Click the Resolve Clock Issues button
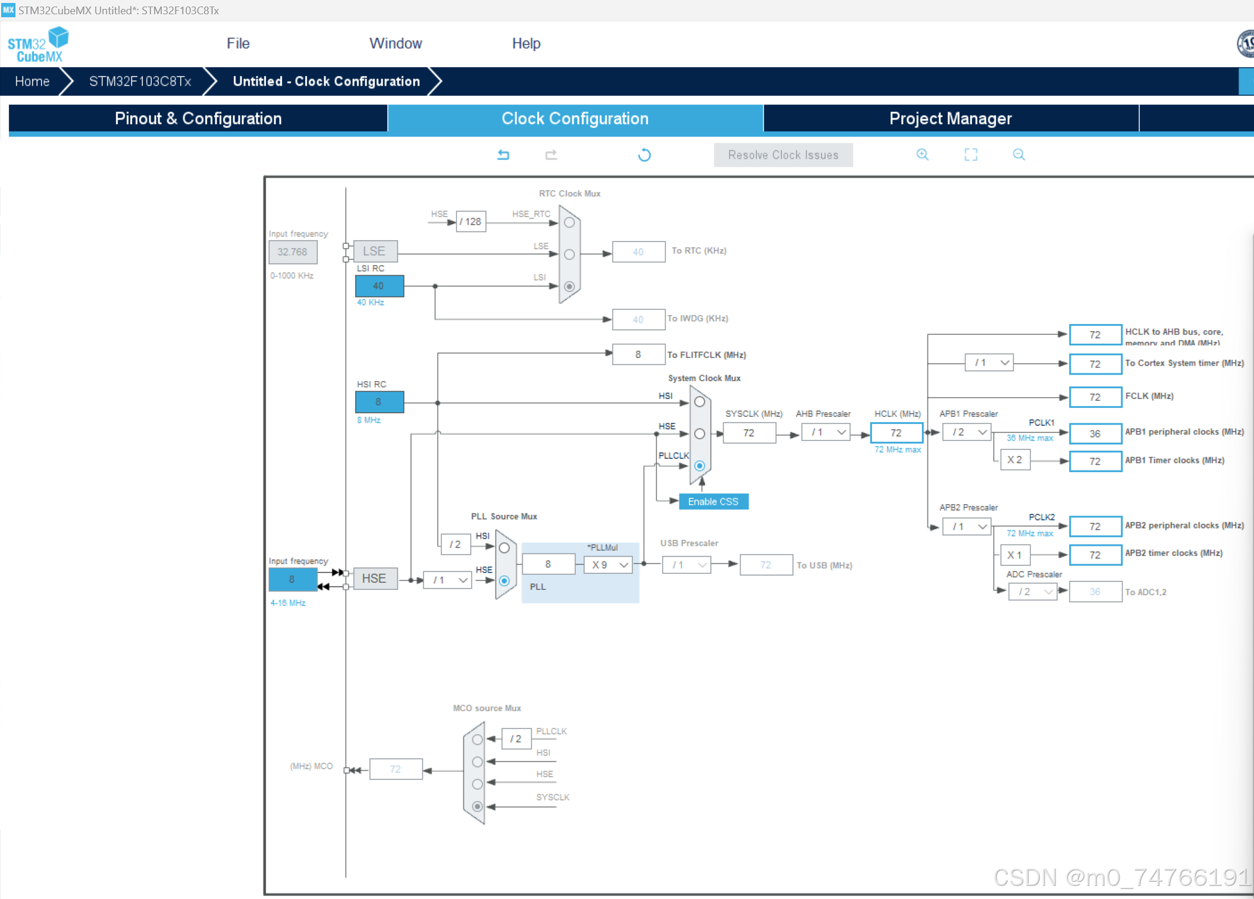Viewport: 1254px width, 899px height. pos(783,155)
